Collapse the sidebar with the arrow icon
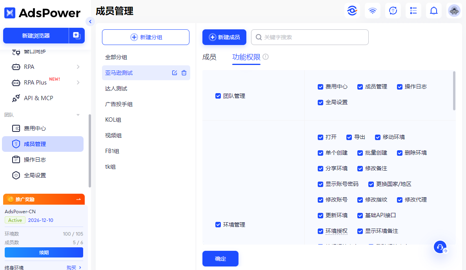 click(x=90, y=22)
